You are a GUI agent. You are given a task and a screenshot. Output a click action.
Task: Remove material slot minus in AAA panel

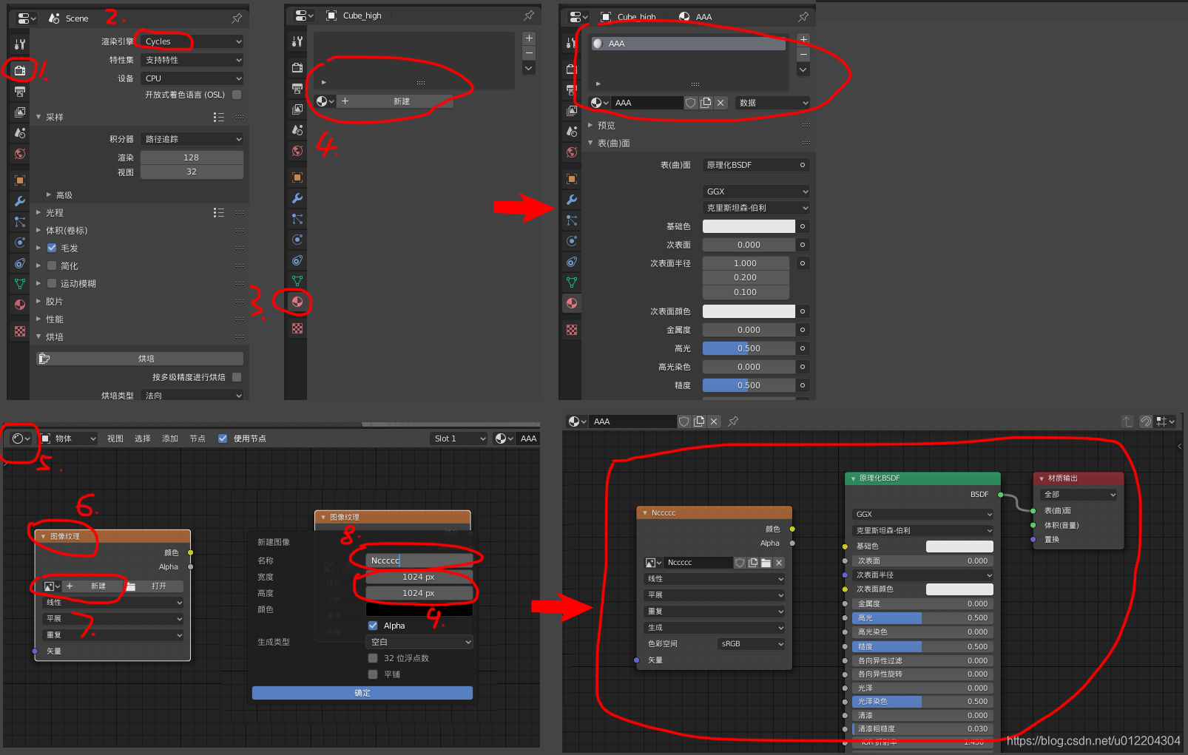(803, 55)
